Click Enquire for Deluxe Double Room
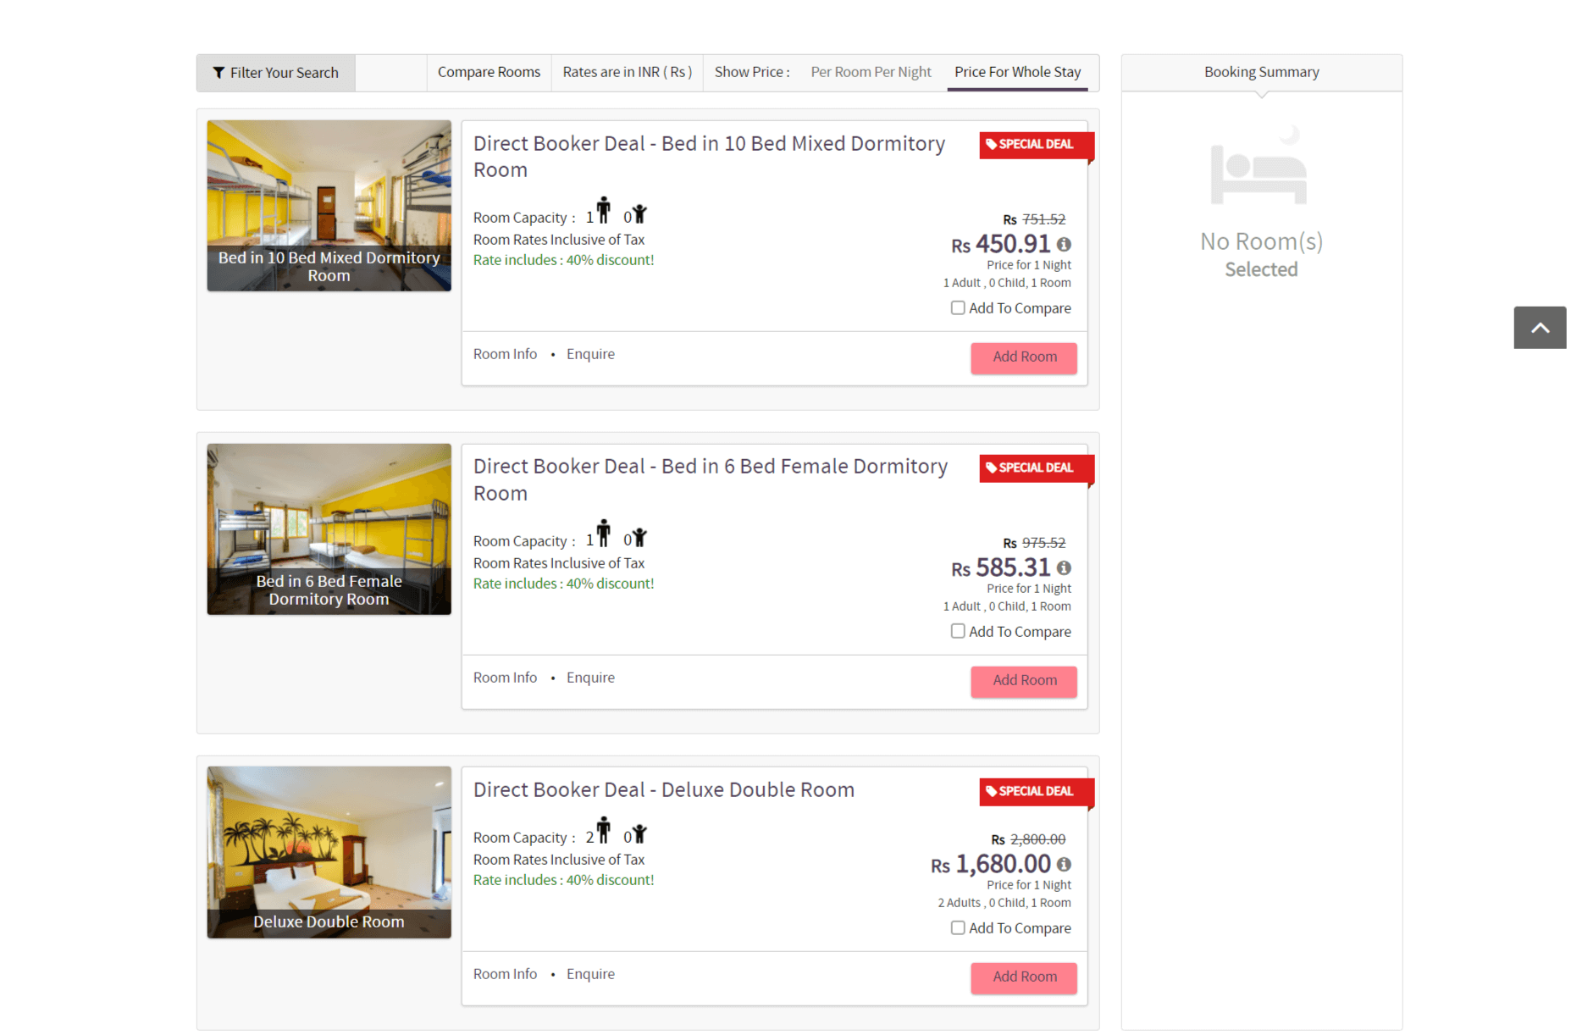The width and height of the screenshot is (1582, 1035). click(590, 975)
